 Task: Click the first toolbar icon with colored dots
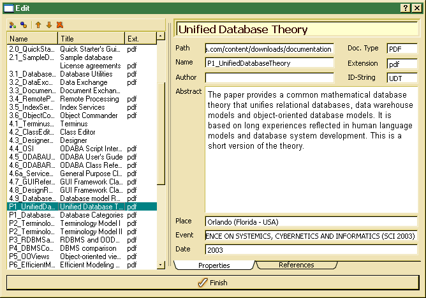click(13, 25)
